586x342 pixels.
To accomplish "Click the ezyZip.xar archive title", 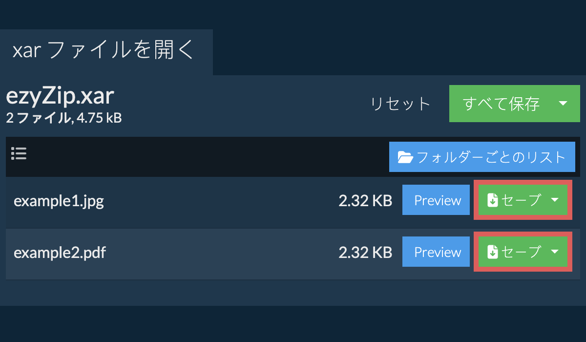I will [60, 97].
